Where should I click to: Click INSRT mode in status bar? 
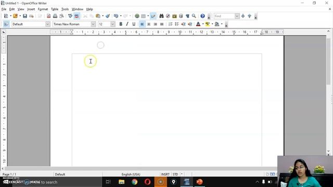165,175
